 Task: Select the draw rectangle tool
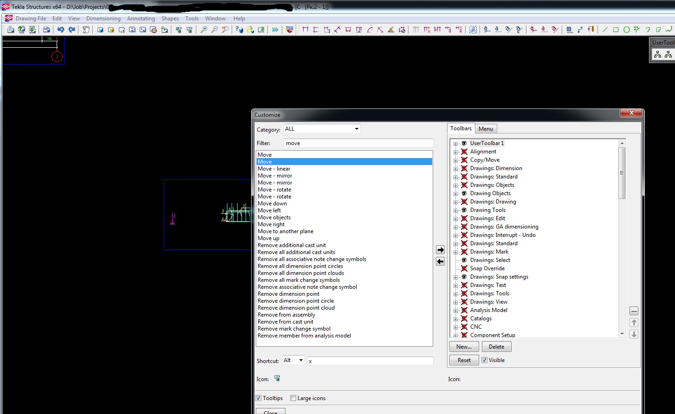click(x=616, y=30)
